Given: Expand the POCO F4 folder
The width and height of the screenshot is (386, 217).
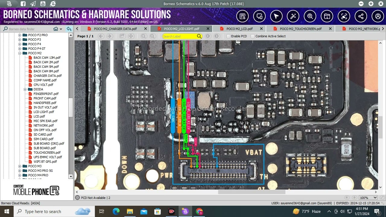Looking at the screenshot, I should (20, 44).
